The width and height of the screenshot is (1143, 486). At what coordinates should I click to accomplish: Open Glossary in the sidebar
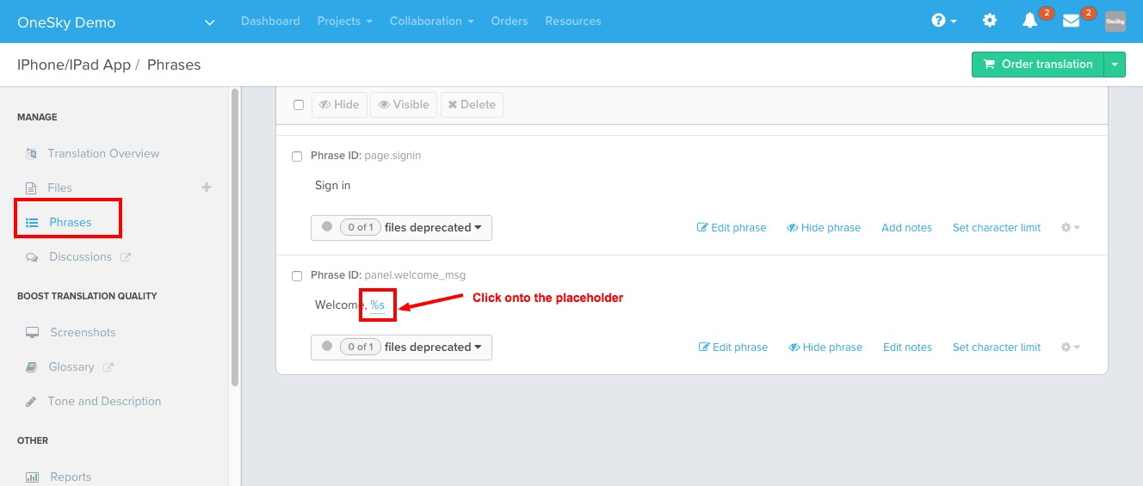click(71, 366)
